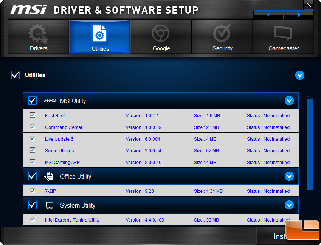The width and height of the screenshot is (321, 245).
Task: Click the Gamecaster speech bubble icon
Action: click(x=283, y=33)
